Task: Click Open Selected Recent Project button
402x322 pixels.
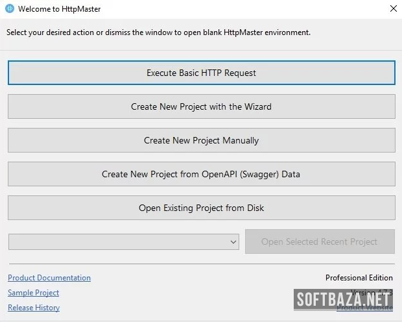Action: click(x=319, y=241)
